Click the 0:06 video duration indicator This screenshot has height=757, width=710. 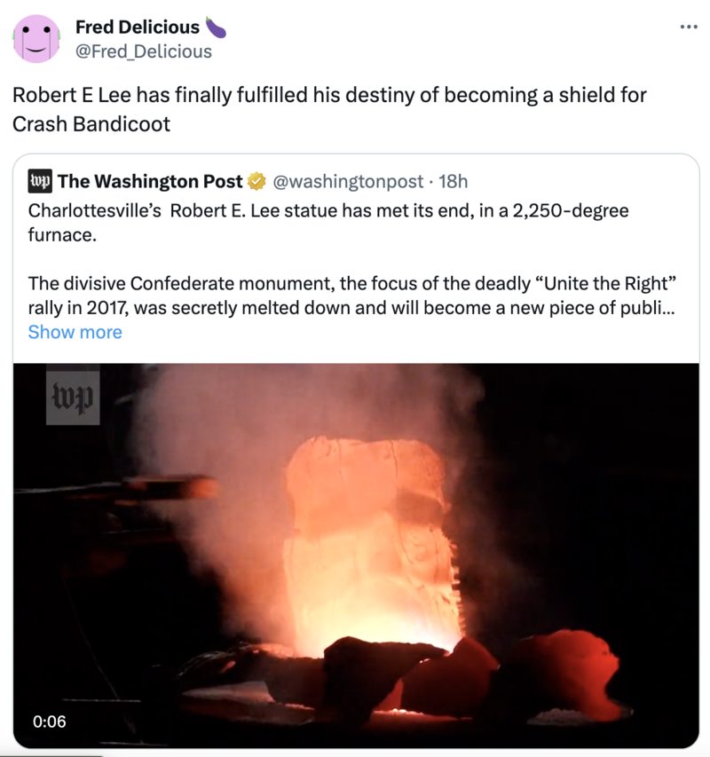(x=50, y=722)
